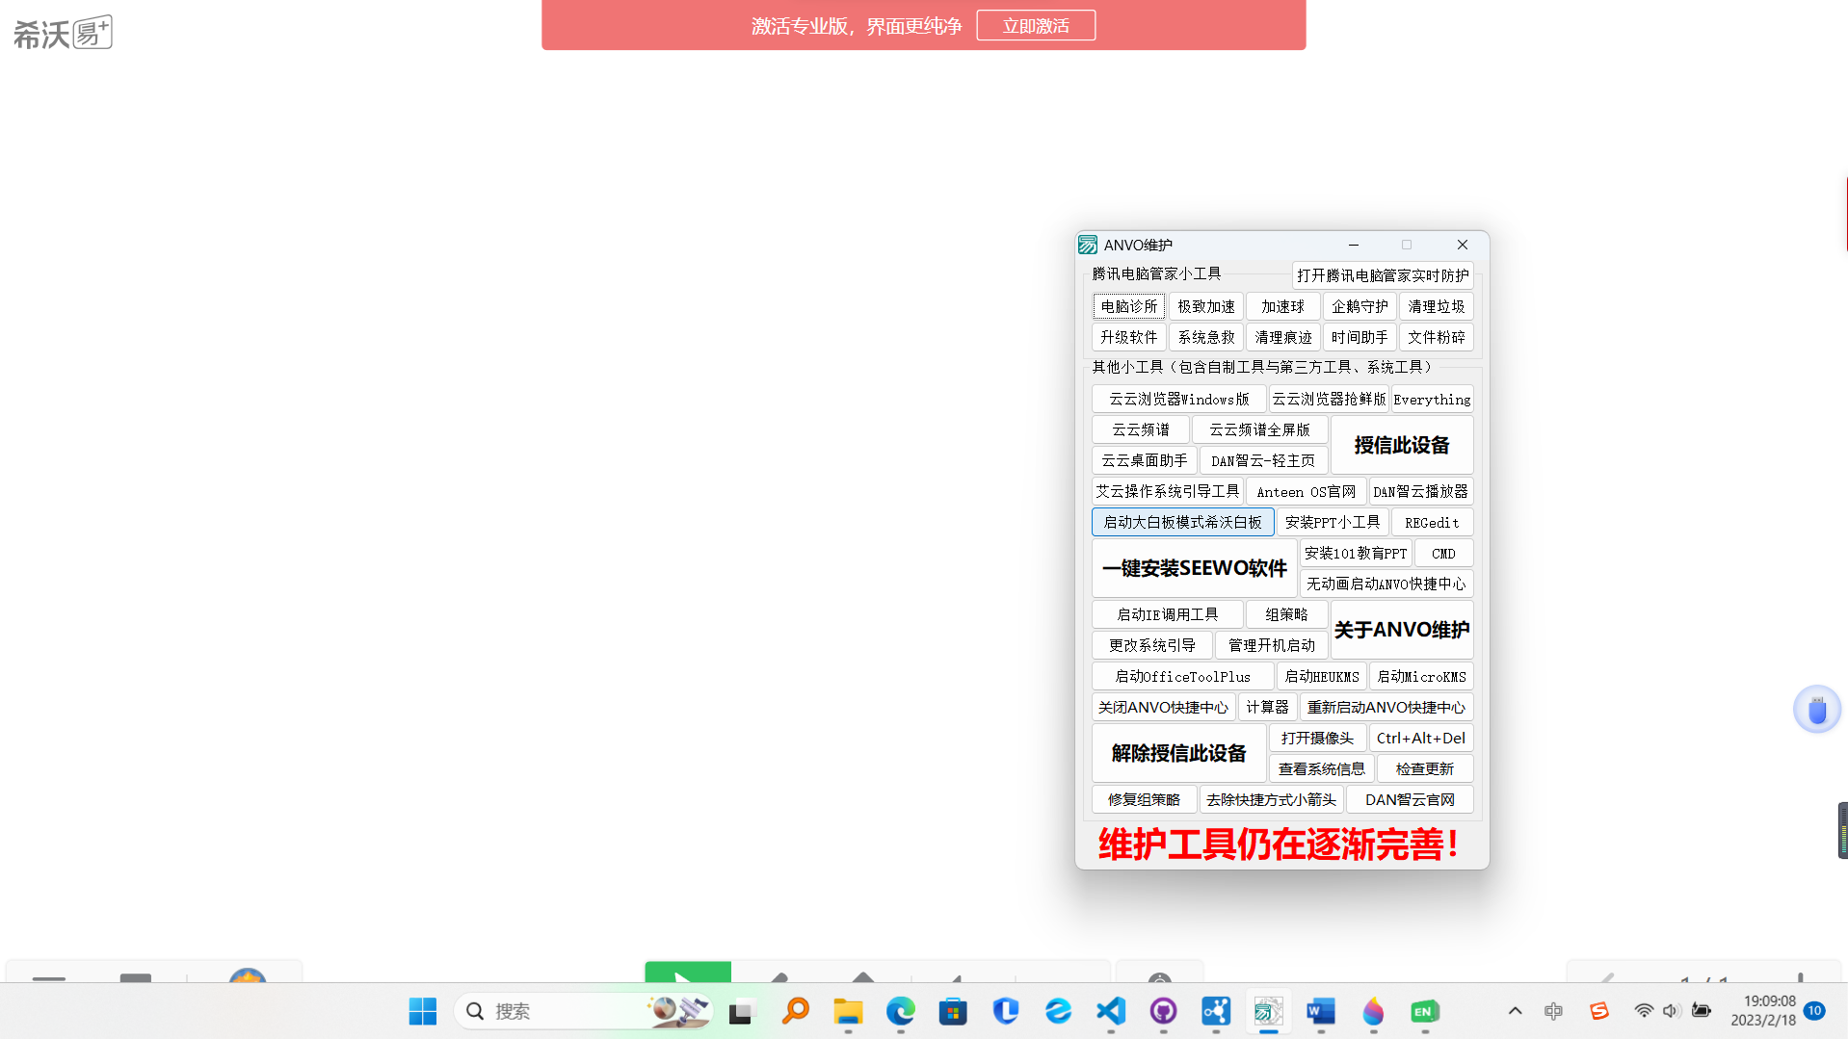Open the Windows Start menu

pyautogui.click(x=422, y=1011)
